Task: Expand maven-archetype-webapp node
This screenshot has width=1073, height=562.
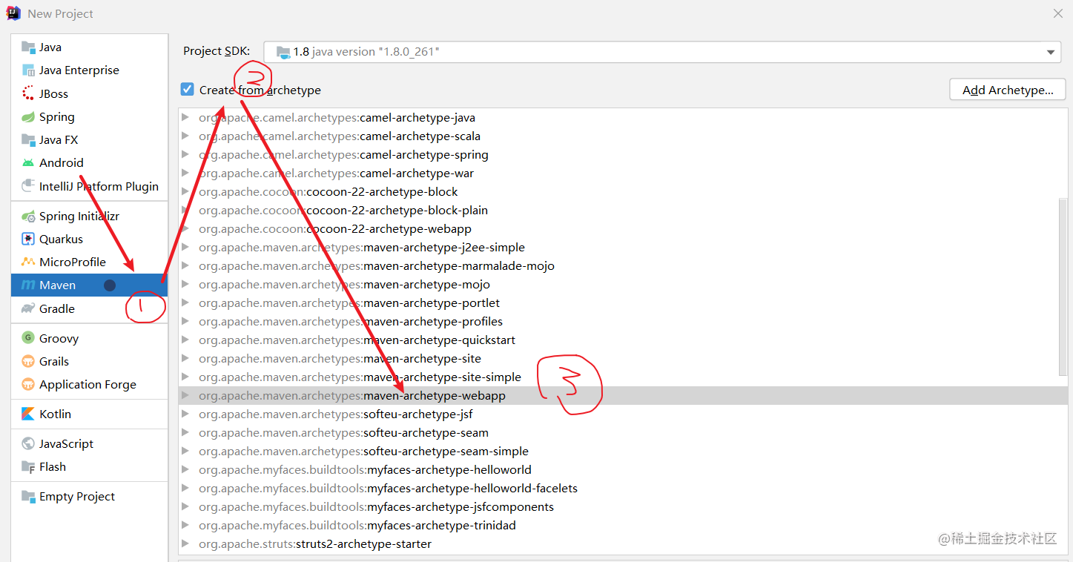Action: click(185, 396)
